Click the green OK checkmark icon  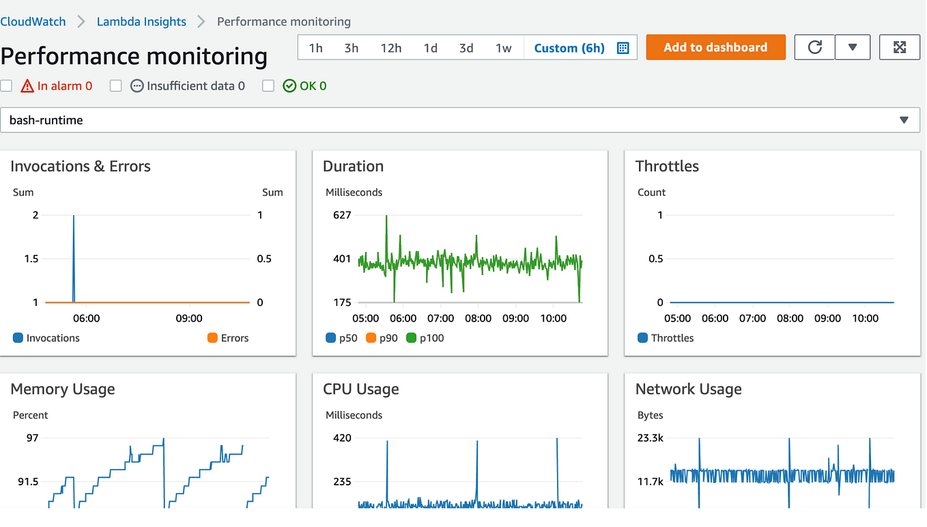(x=289, y=85)
